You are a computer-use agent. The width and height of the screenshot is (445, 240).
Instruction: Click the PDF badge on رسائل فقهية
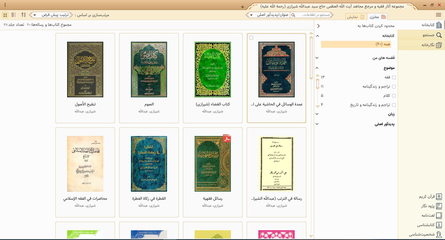pyautogui.click(x=227, y=138)
